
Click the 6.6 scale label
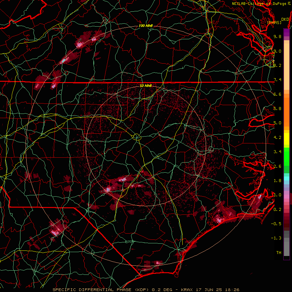coord(277,94)
